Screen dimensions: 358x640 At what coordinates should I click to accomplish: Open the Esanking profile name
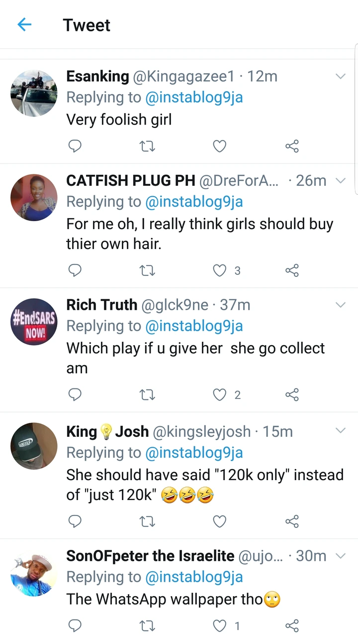97,76
